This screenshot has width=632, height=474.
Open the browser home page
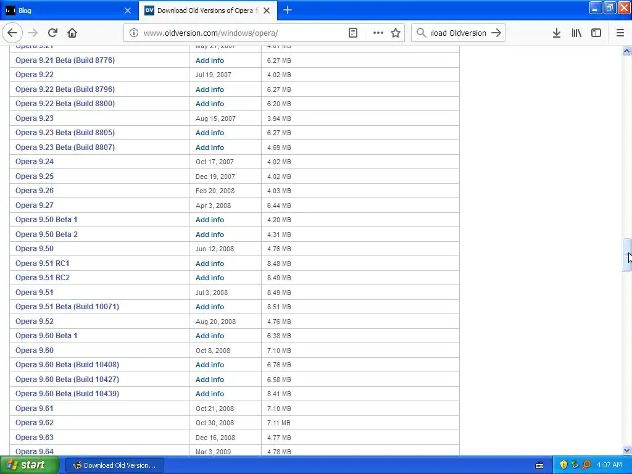point(72,33)
